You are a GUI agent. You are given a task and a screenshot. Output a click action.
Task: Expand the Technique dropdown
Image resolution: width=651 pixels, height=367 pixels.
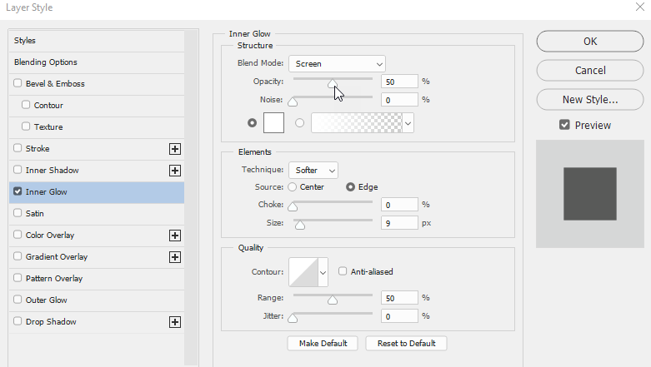(x=313, y=170)
